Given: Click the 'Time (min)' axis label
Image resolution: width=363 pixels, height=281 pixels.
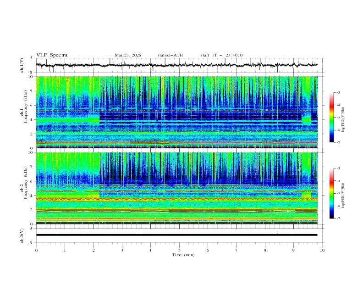Looking at the screenshot, I should pyautogui.click(x=183, y=255).
